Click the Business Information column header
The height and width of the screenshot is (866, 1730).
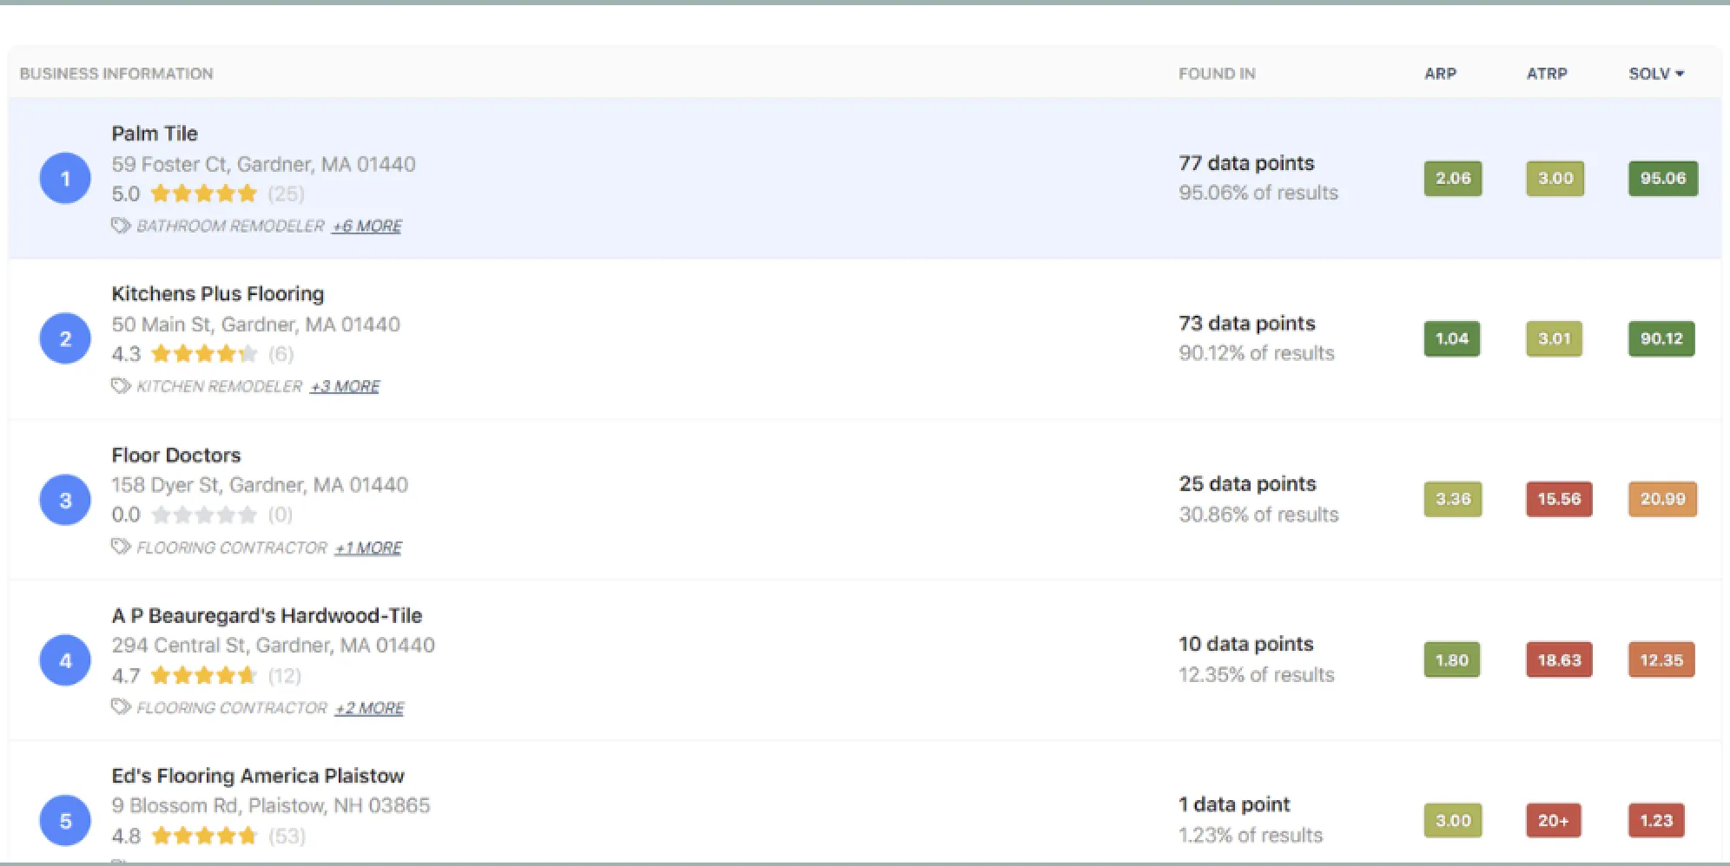pos(116,74)
